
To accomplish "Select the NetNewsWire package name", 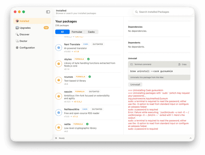I will click(x=72, y=109).
